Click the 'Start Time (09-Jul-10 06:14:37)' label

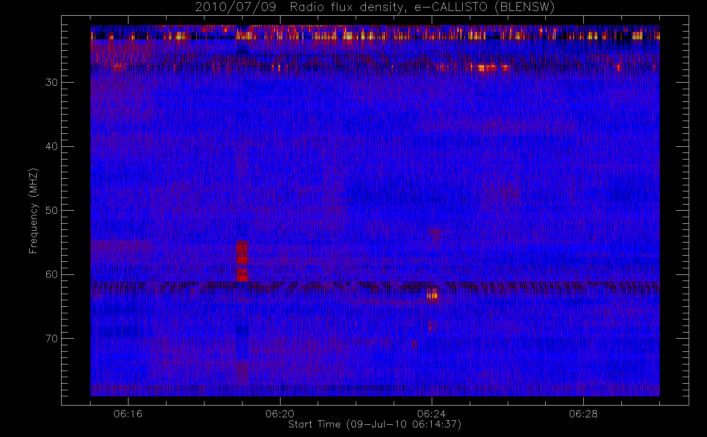point(375,424)
